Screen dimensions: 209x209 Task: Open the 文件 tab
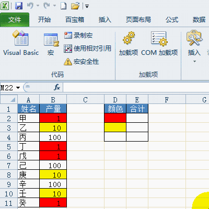tap(15, 20)
